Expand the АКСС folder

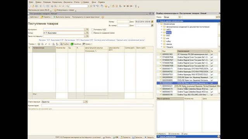point(162,30)
